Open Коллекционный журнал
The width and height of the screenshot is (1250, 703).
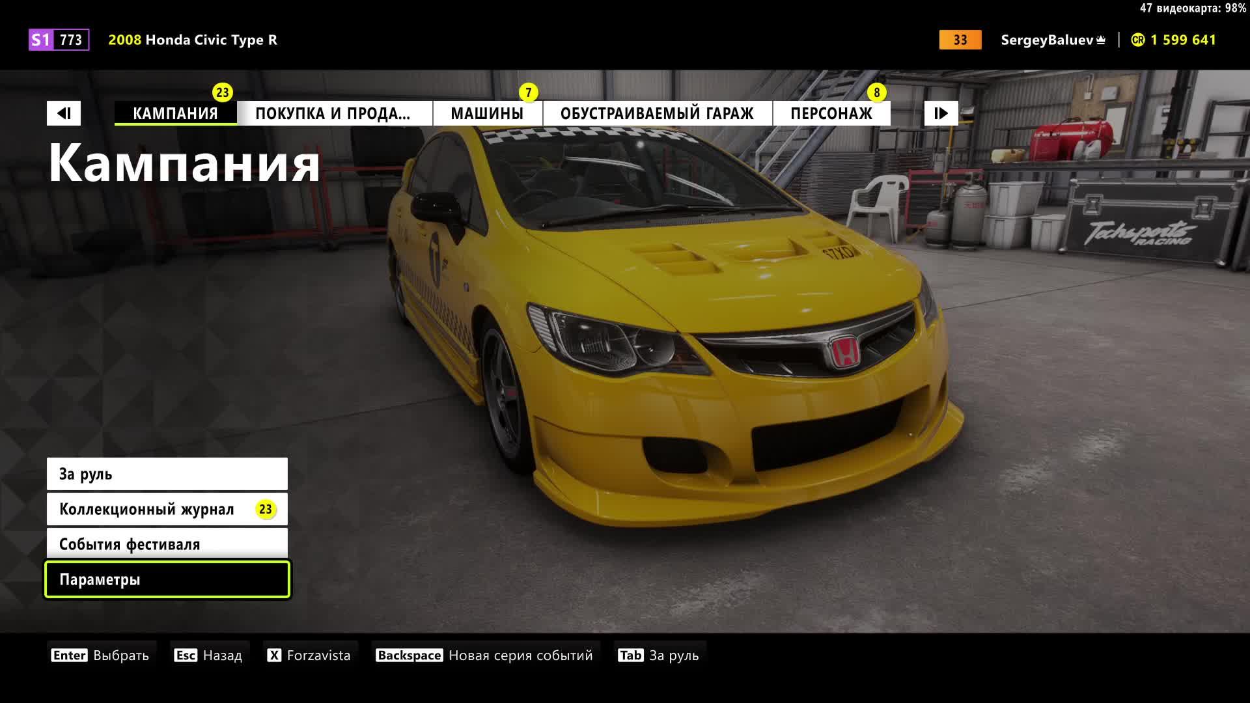pos(167,509)
